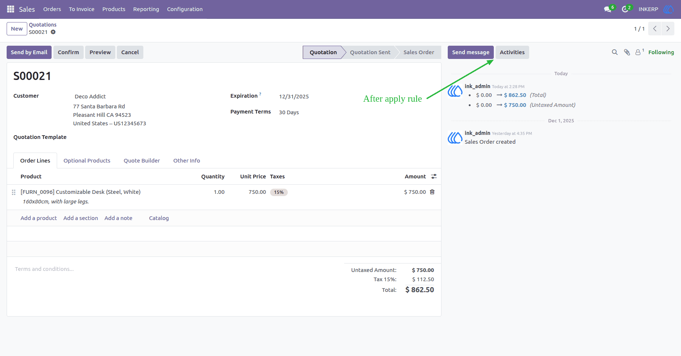This screenshot has width=681, height=356.
Task: Open the To Invoice menu
Action: point(81,9)
